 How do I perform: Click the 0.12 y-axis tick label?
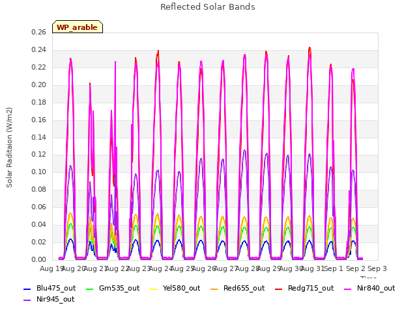click(39, 155)
